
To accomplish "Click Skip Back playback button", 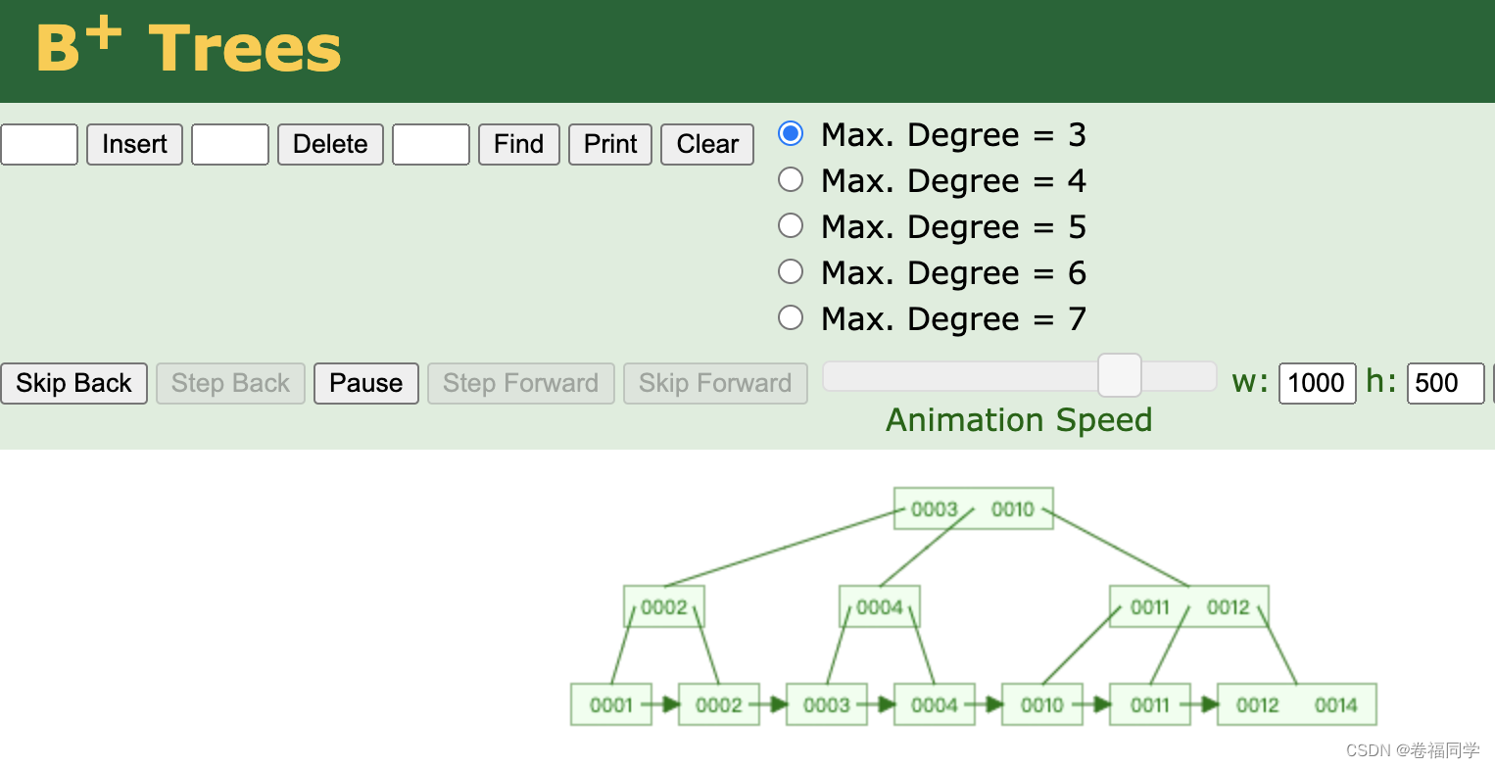I will tap(73, 383).
